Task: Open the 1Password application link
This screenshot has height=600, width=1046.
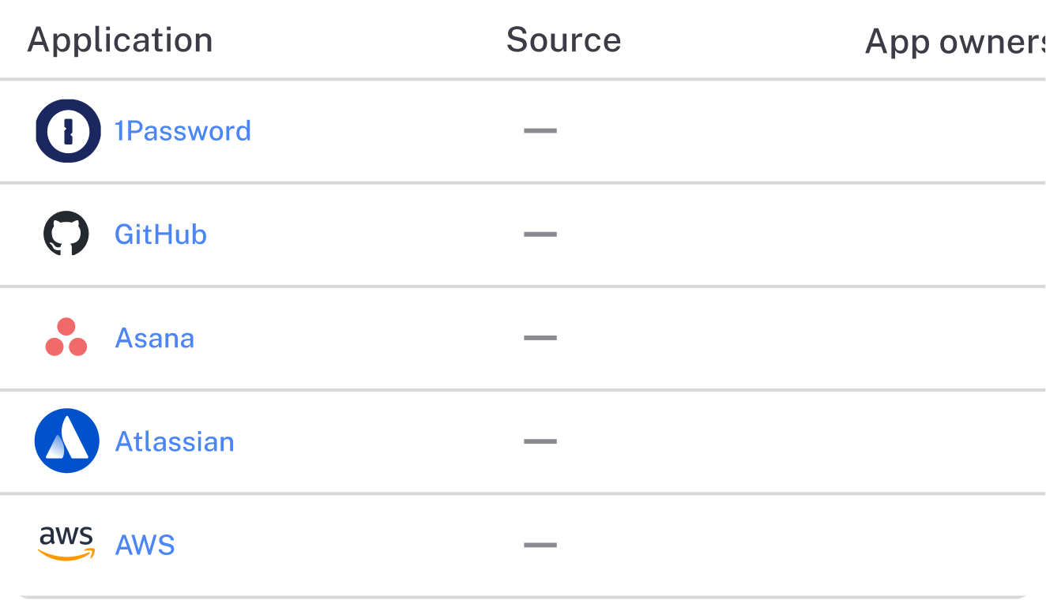Action: pyautogui.click(x=182, y=131)
